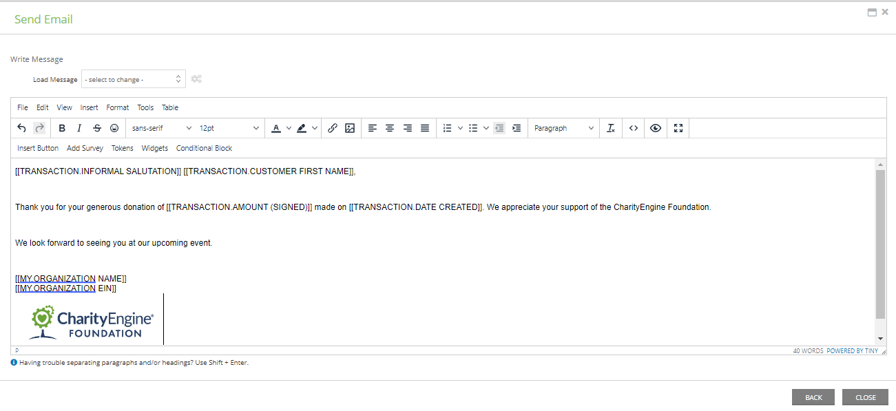Open the Load Message dropdown
The width and height of the screenshot is (896, 411).
coord(134,79)
